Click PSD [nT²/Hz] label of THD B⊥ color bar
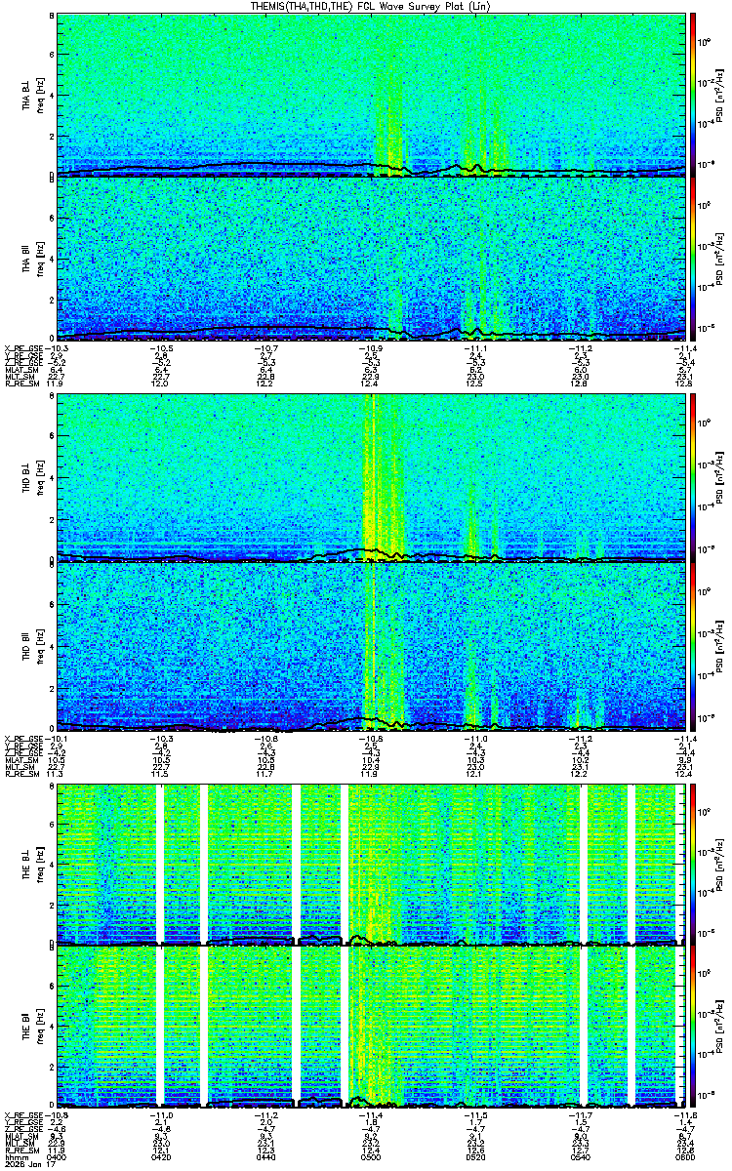Viewport: 732px width, 1171px height. [x=720, y=477]
